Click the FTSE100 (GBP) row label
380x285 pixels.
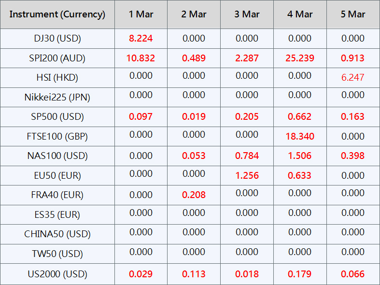pyautogui.click(x=57, y=136)
